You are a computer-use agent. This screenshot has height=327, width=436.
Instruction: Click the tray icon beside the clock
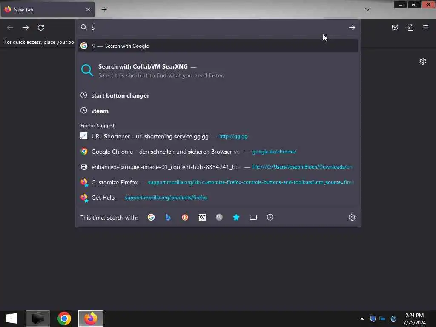point(393,318)
